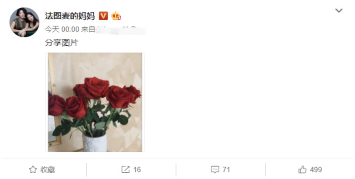Click the repost share arrow icon
Viewport: 355px width, 179px height.
125,170
